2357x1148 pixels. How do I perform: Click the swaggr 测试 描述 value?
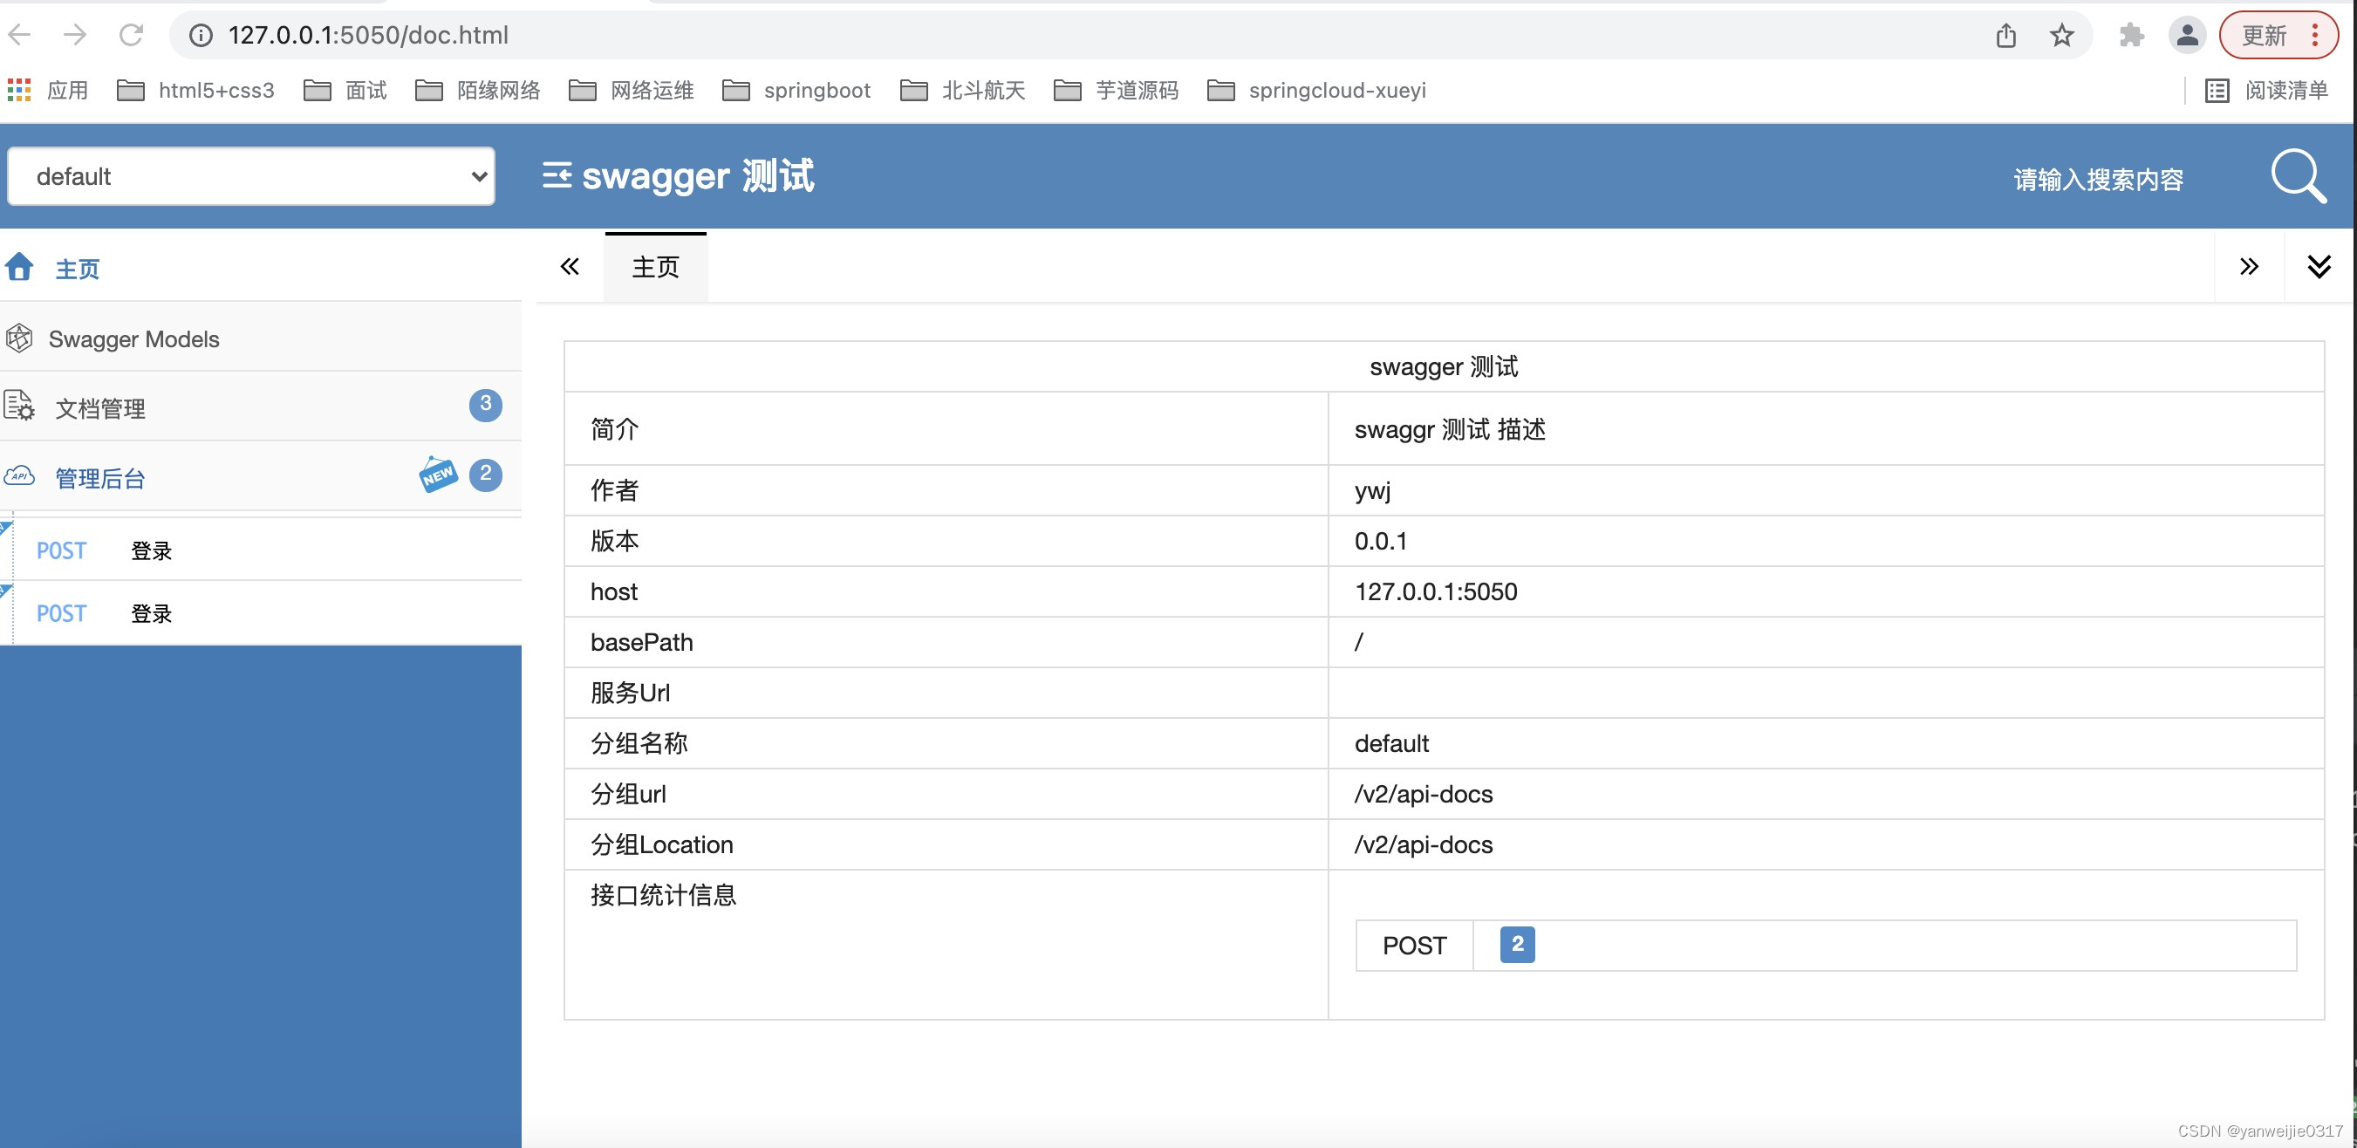1449,428
